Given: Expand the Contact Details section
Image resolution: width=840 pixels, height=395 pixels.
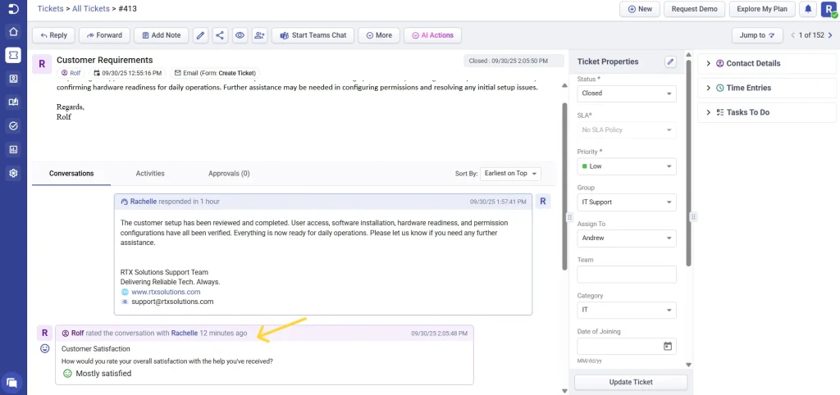Looking at the screenshot, I should click(x=767, y=63).
